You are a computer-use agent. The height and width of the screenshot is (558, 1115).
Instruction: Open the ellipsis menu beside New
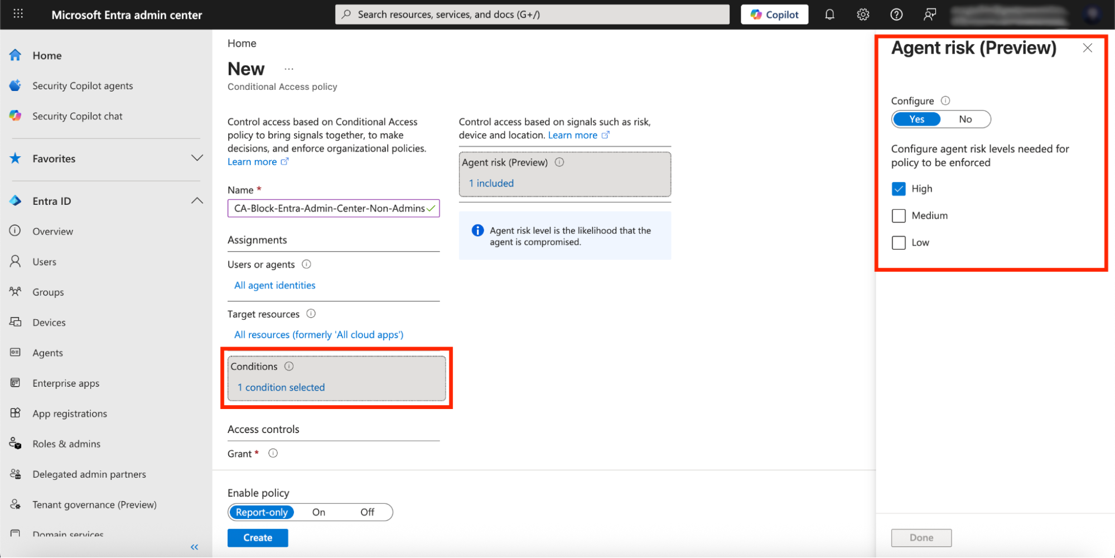pos(288,69)
